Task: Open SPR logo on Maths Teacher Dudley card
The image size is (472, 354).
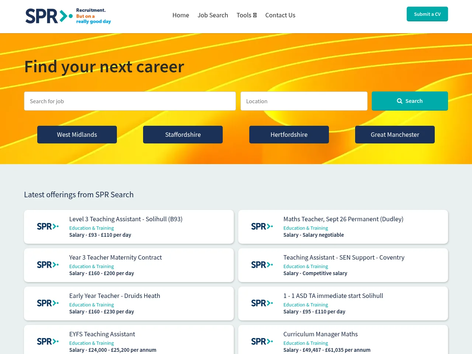Action: coord(262,226)
